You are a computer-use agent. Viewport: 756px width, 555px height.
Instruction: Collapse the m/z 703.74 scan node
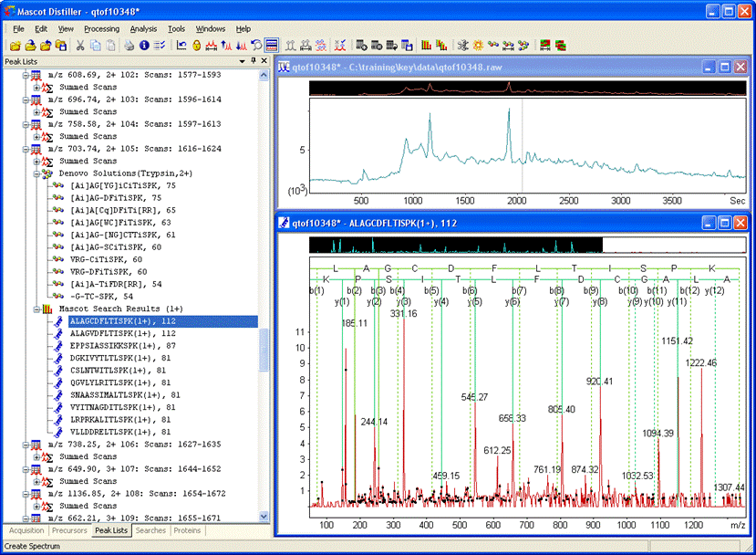coord(26,149)
